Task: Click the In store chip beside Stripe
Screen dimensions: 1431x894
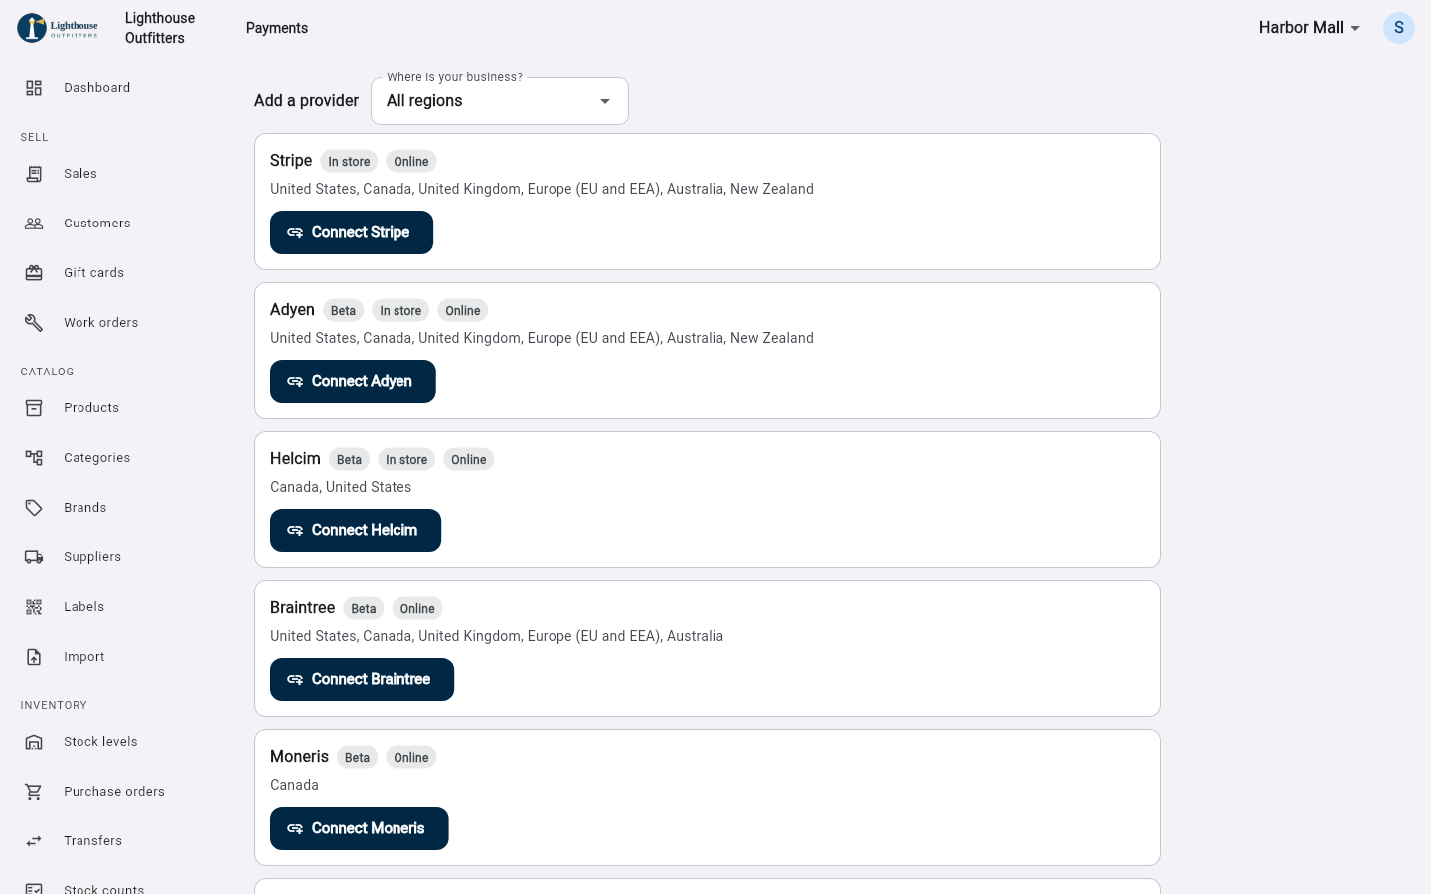Action: pos(349,162)
